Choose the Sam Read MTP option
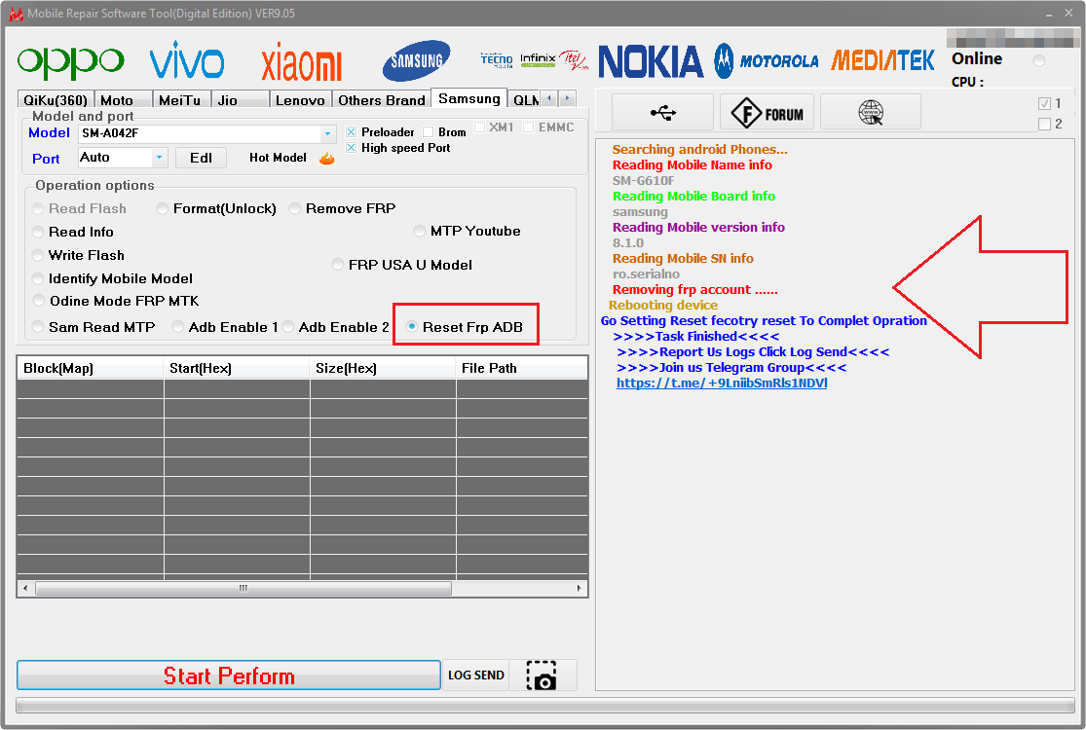The image size is (1086, 730). 38,327
